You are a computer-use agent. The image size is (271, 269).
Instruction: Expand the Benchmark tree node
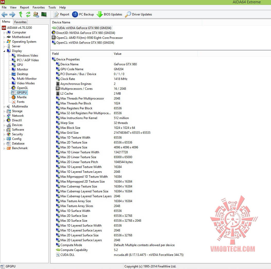(x=4, y=148)
